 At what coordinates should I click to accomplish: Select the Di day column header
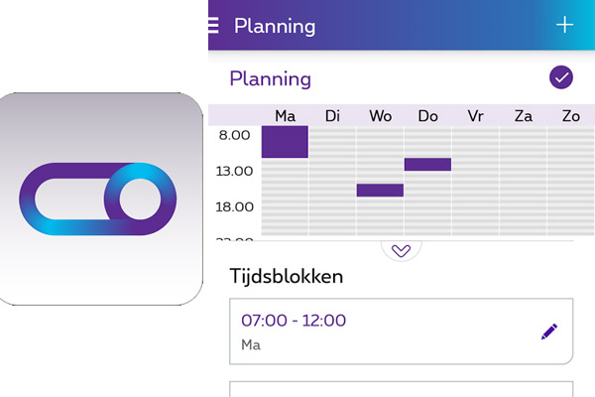click(x=332, y=116)
